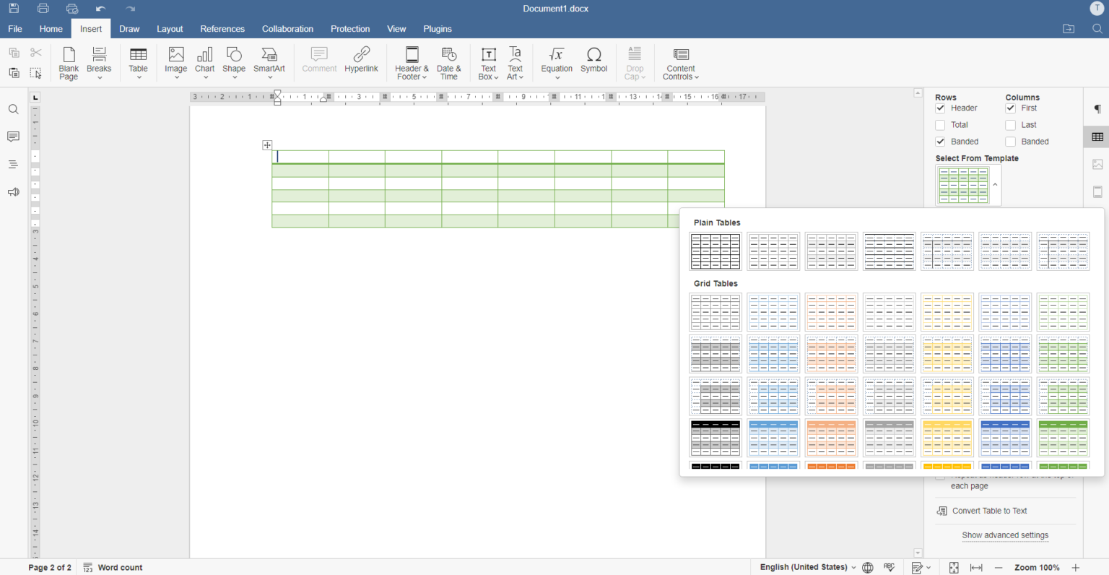Select the Shape tool
Screen dimensions: 1109x575
233,63
